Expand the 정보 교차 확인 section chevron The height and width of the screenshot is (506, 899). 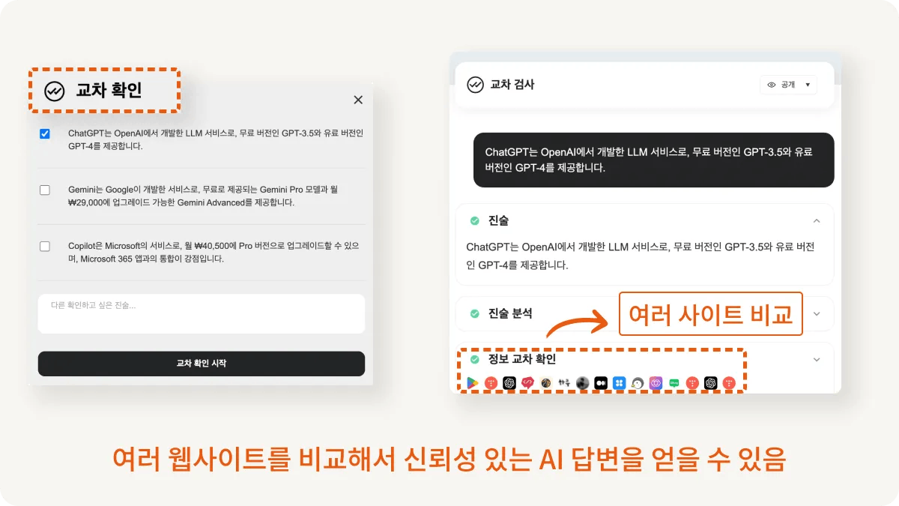point(817,360)
